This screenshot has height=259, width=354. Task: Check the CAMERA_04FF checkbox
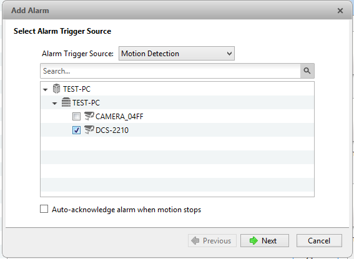(76, 117)
